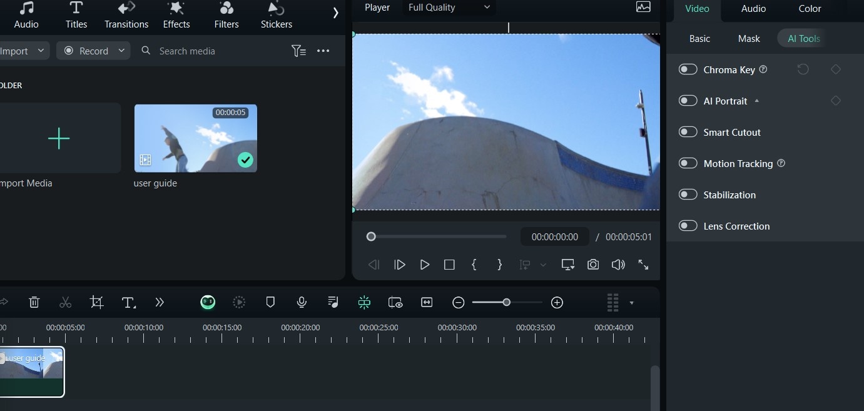864x411 pixels.
Task: Set the mark out point
Action: pos(499,265)
